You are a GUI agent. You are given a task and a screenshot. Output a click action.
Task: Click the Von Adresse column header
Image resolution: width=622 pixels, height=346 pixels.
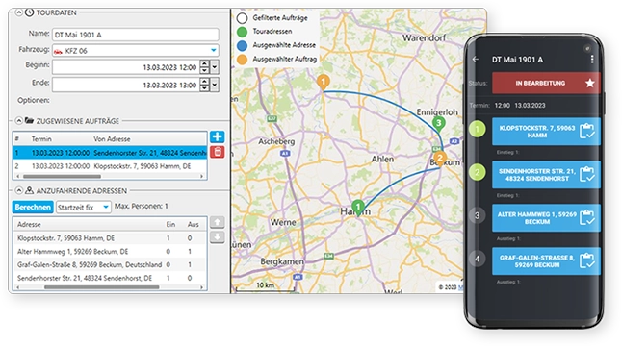coord(112,139)
